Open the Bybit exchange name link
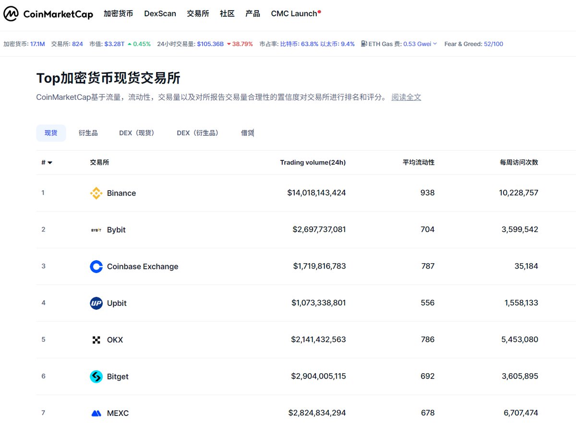 click(116, 230)
